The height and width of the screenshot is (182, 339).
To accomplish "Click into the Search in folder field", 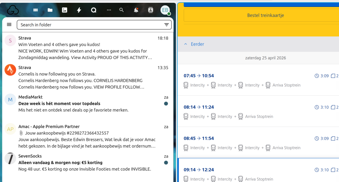I will tap(89, 25).
